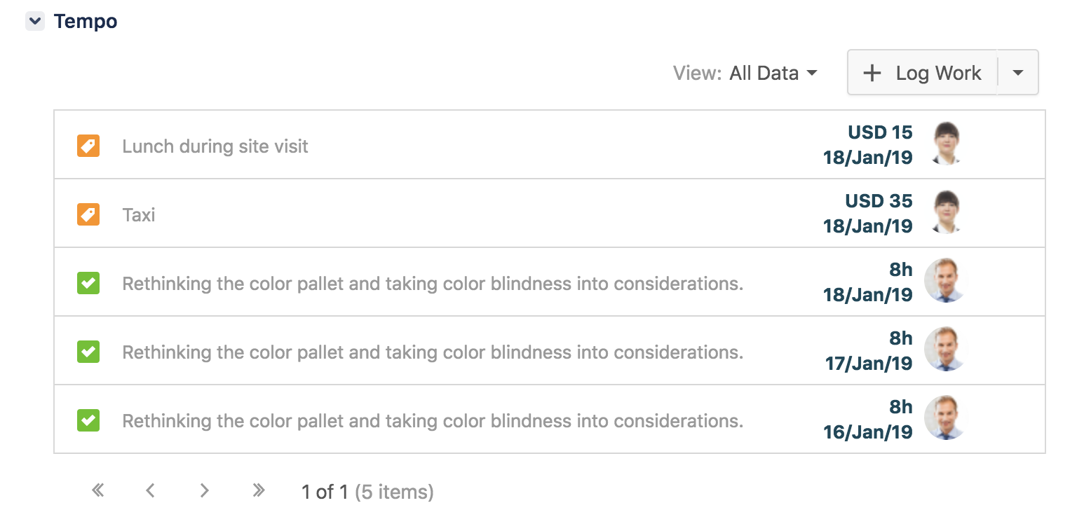Click the avatar on the Lunch expense row

(x=947, y=144)
